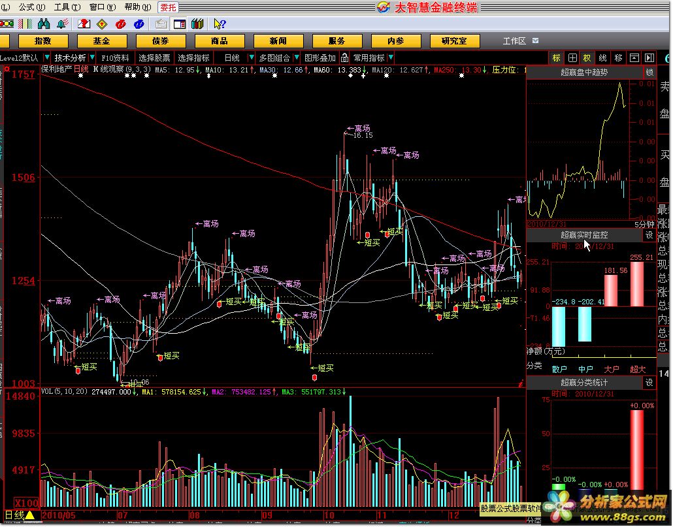Screen dimensions: 673x527
Task: Open the books library icon
Action: [x=197, y=24]
